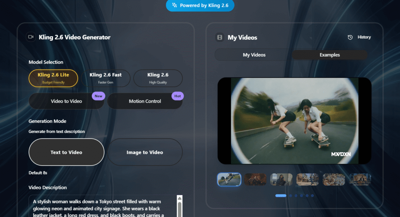
Task: Select the sixth thumbnail at row end
Action: [x=360, y=179]
